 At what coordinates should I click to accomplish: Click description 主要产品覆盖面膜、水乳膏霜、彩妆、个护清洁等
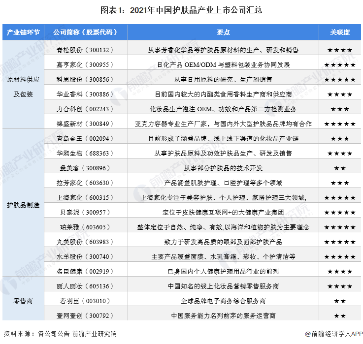click(x=224, y=257)
